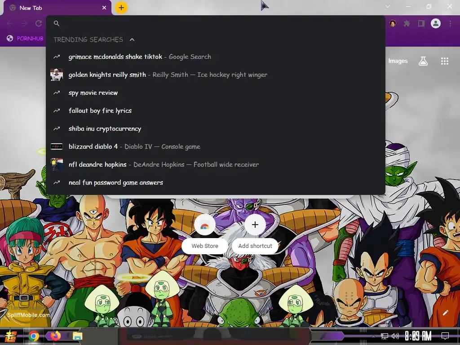Launch Firefox from the taskbar

[x=56, y=336]
